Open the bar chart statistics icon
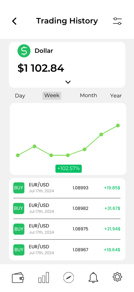 click(x=44, y=277)
